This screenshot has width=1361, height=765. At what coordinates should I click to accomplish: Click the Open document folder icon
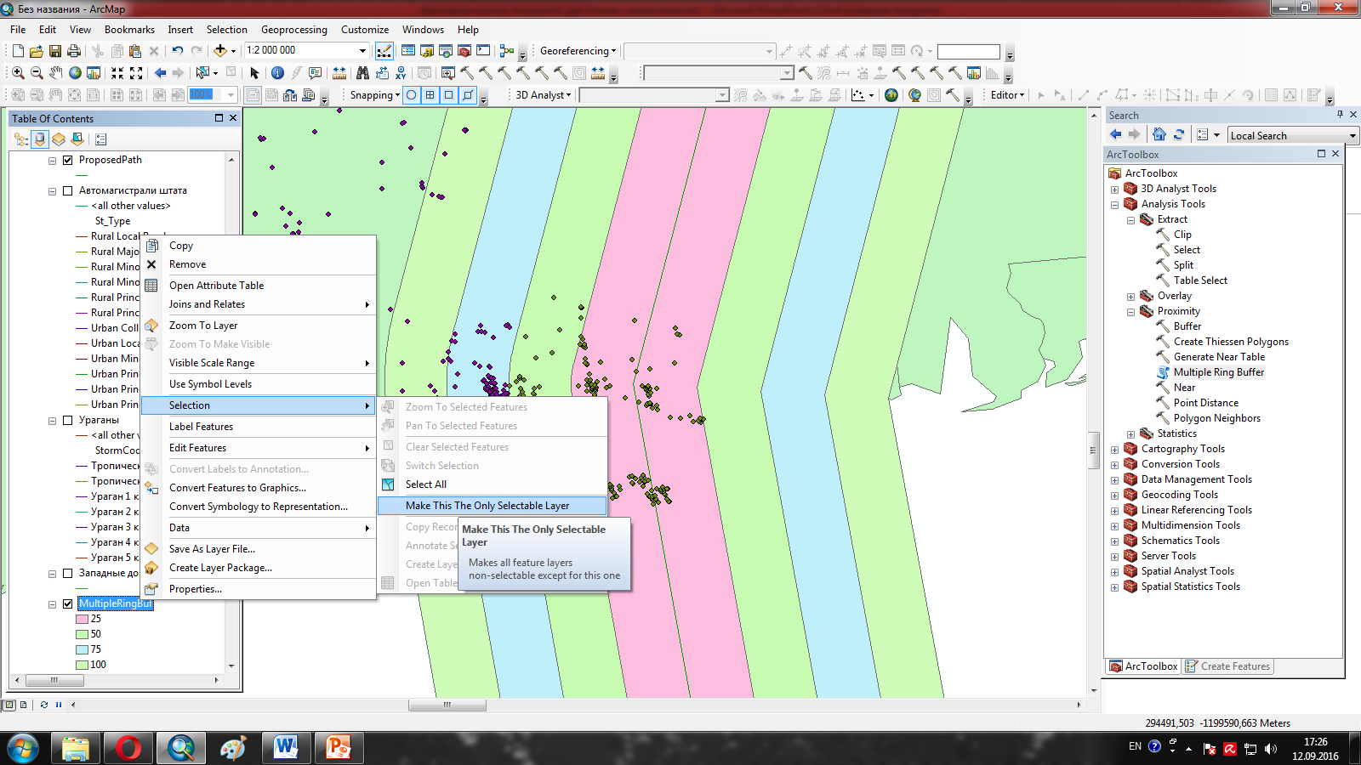37,51
